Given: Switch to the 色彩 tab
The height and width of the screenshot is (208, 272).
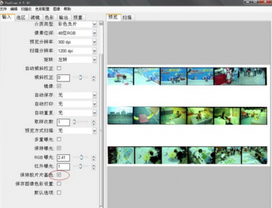Looking at the screenshot, I should click(x=50, y=17).
